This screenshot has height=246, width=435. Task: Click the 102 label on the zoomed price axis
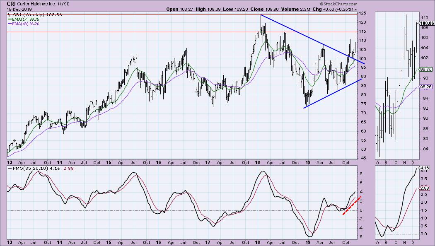click(424, 58)
